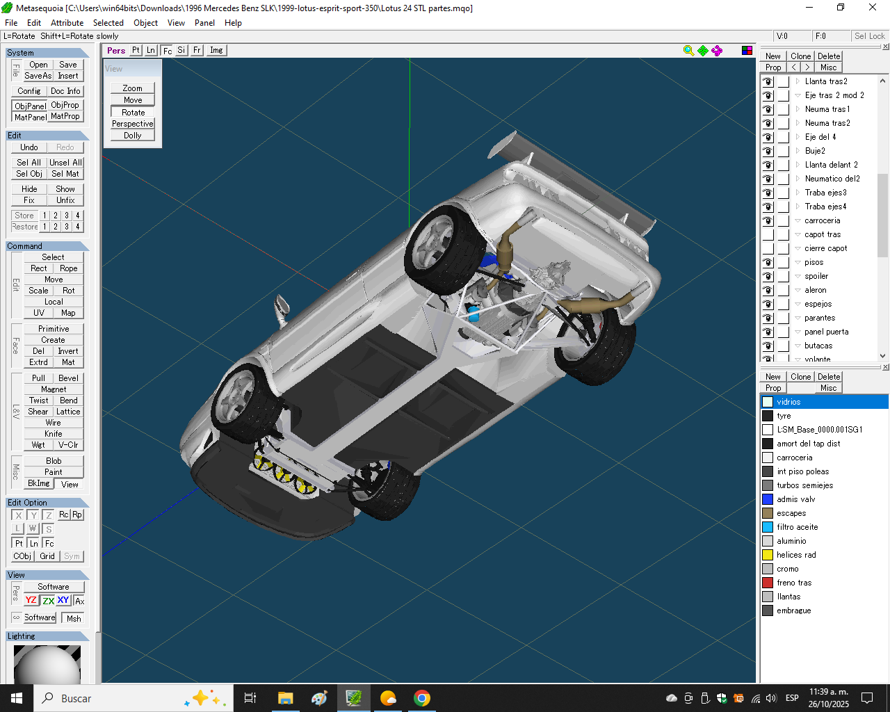The image size is (890, 712).
Task: Expand the Llanta tras2 object triangle
Action: (798, 81)
